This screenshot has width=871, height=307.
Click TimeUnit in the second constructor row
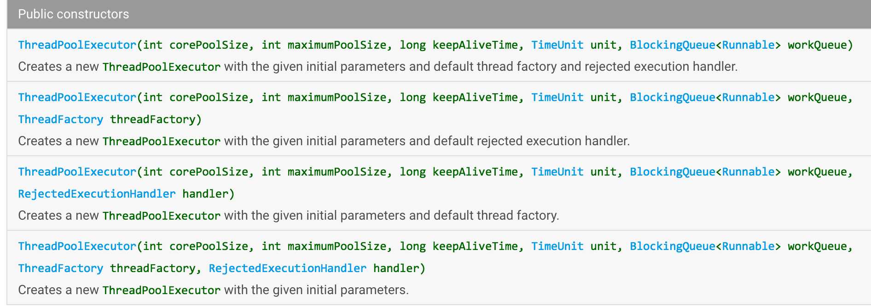click(557, 97)
